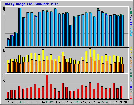Screen dimensions: 134x105
Task: Select the orange sites bar for day 15
Action: 64,64
